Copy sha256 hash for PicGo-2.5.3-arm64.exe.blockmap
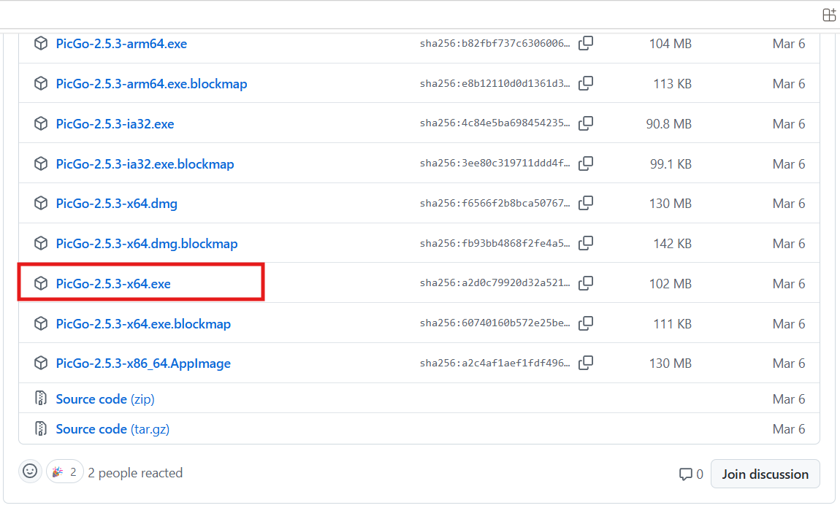 [586, 83]
